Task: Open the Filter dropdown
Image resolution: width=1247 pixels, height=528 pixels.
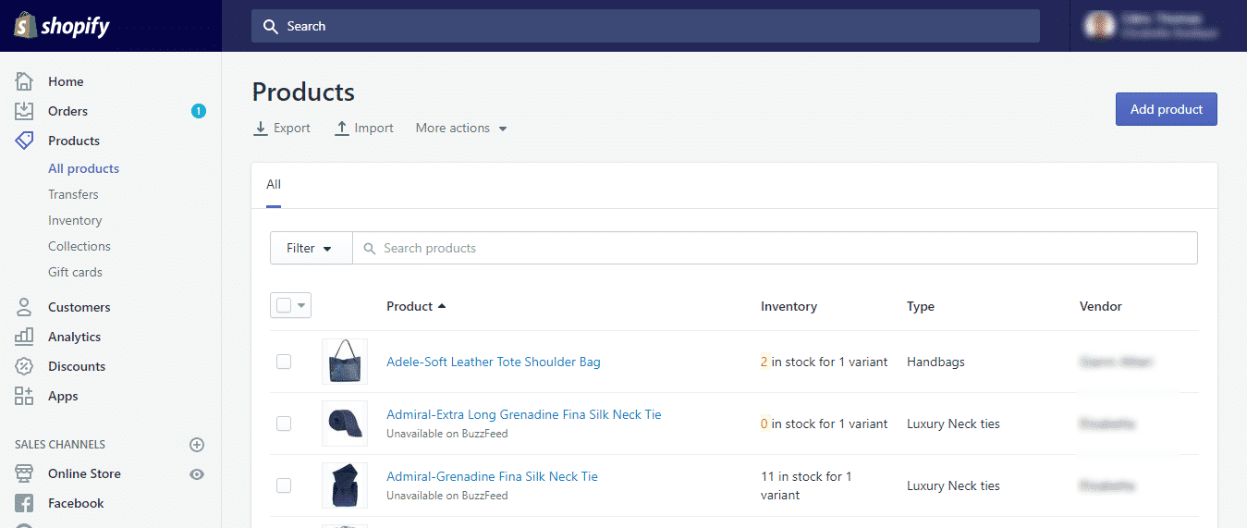Action: point(311,248)
